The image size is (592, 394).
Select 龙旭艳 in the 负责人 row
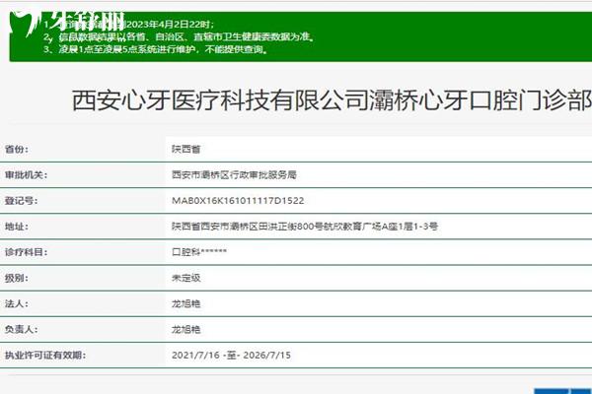(186, 330)
